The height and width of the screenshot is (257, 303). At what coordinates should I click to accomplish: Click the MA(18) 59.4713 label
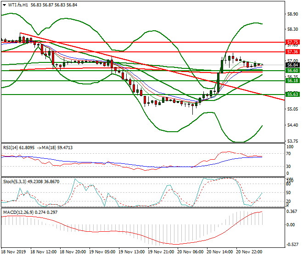[x=57, y=148]
